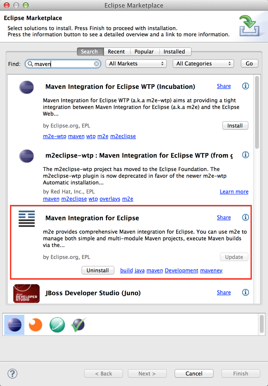
Task: Clear the search field with the X icon
Action: 97,64
